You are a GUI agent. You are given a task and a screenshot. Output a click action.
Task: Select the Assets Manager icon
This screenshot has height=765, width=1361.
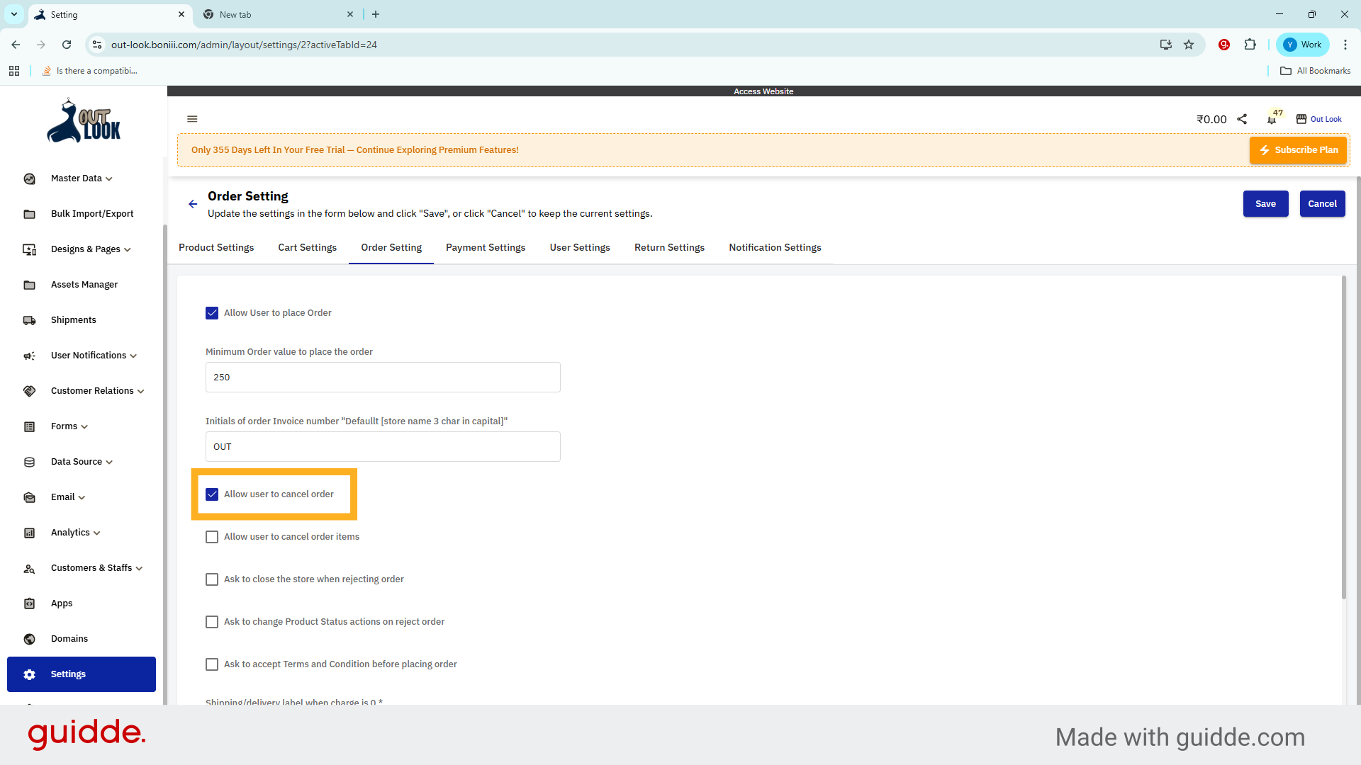tap(29, 285)
